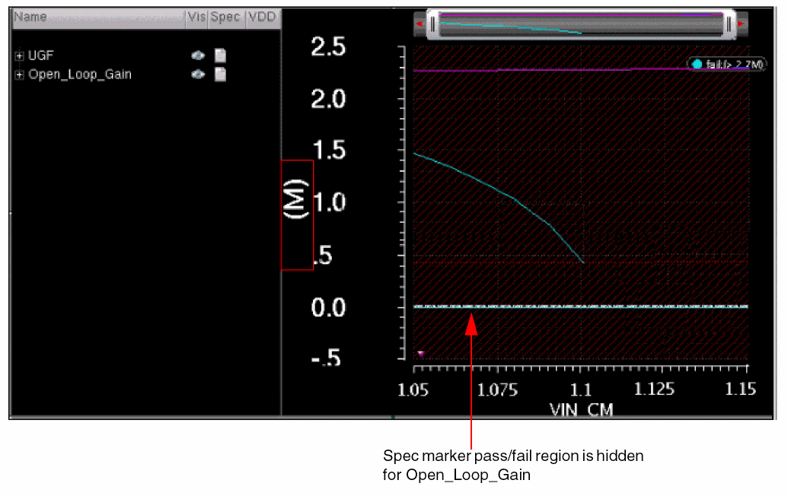
Task: Click the small magenta triangle marker in plot
Action: click(x=420, y=354)
